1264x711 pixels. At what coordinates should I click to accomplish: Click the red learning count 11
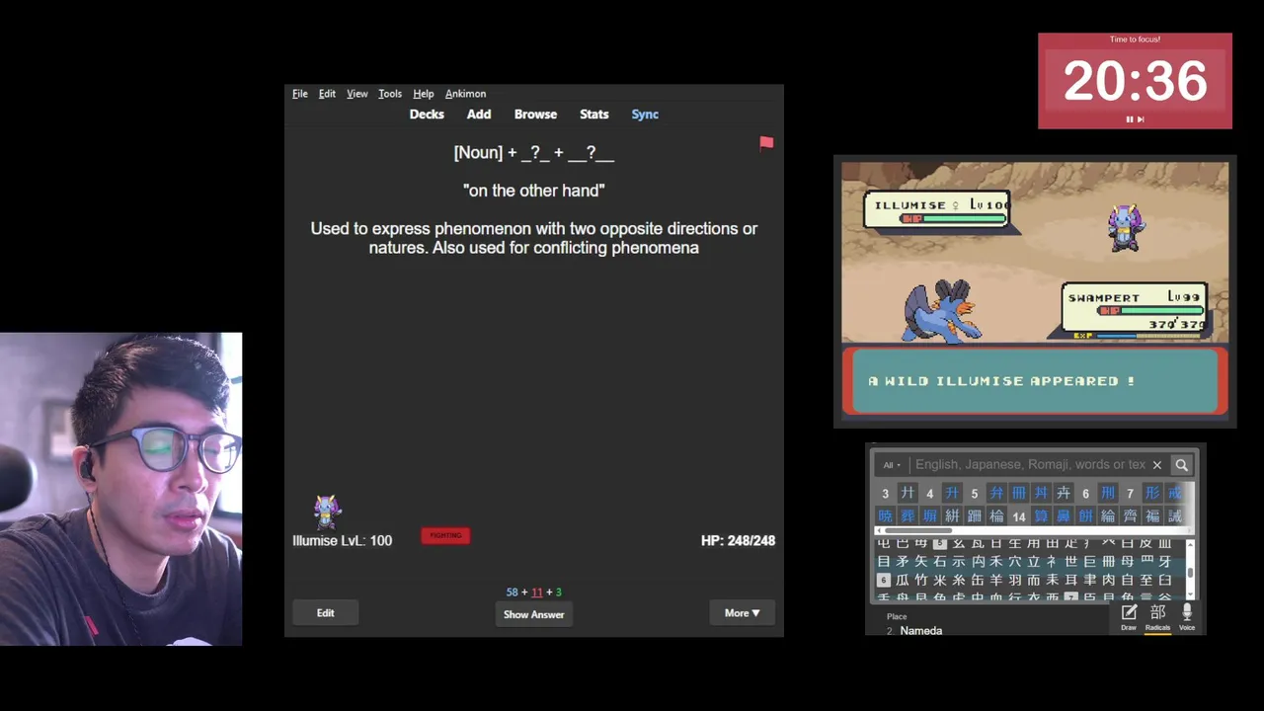pyautogui.click(x=536, y=592)
